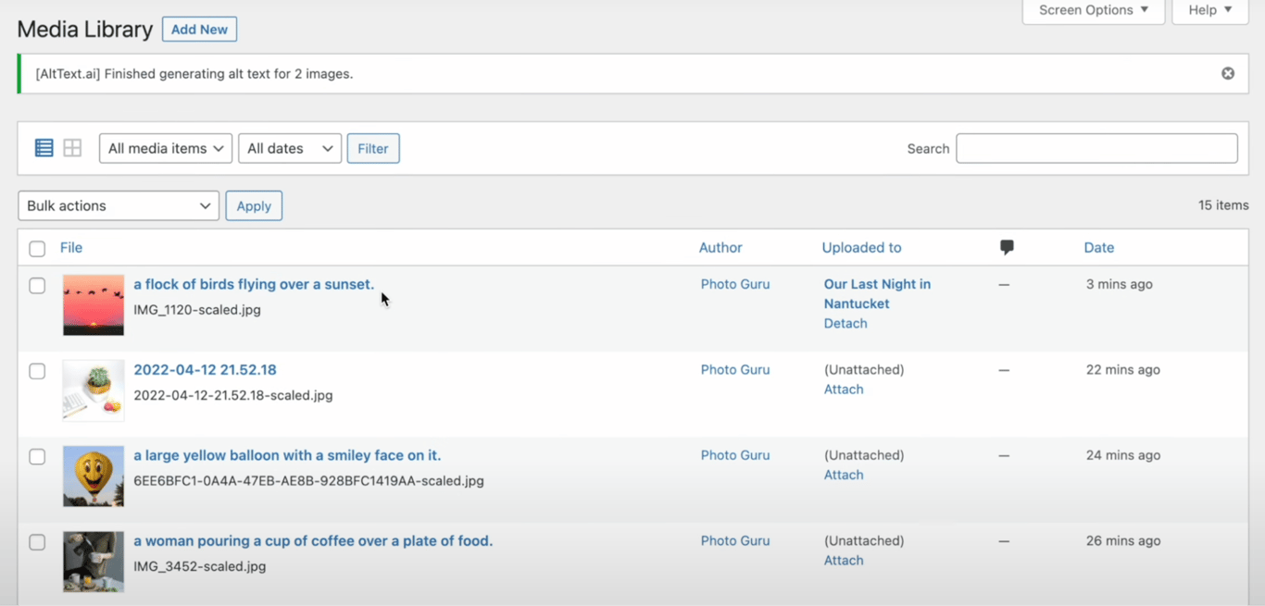Click the Search media input field
Screen dimensions: 1265x606
[1096, 148]
